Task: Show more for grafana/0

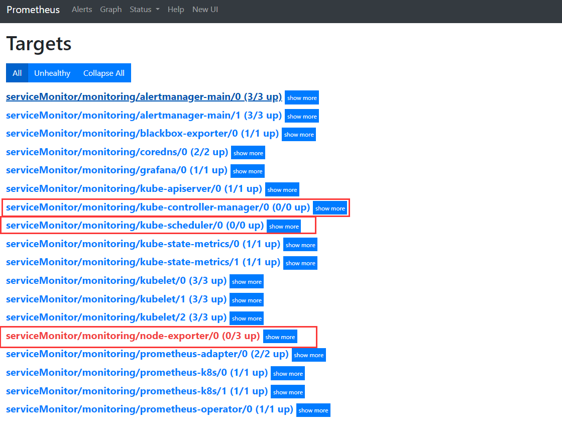Action: point(248,171)
